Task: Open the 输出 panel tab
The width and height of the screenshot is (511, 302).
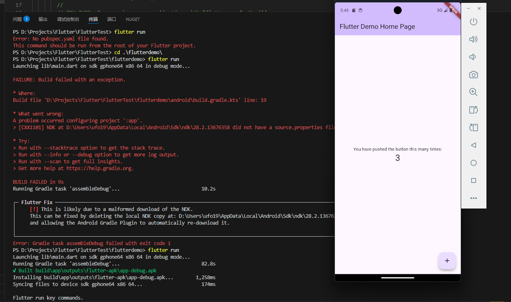Action: pos(43,19)
